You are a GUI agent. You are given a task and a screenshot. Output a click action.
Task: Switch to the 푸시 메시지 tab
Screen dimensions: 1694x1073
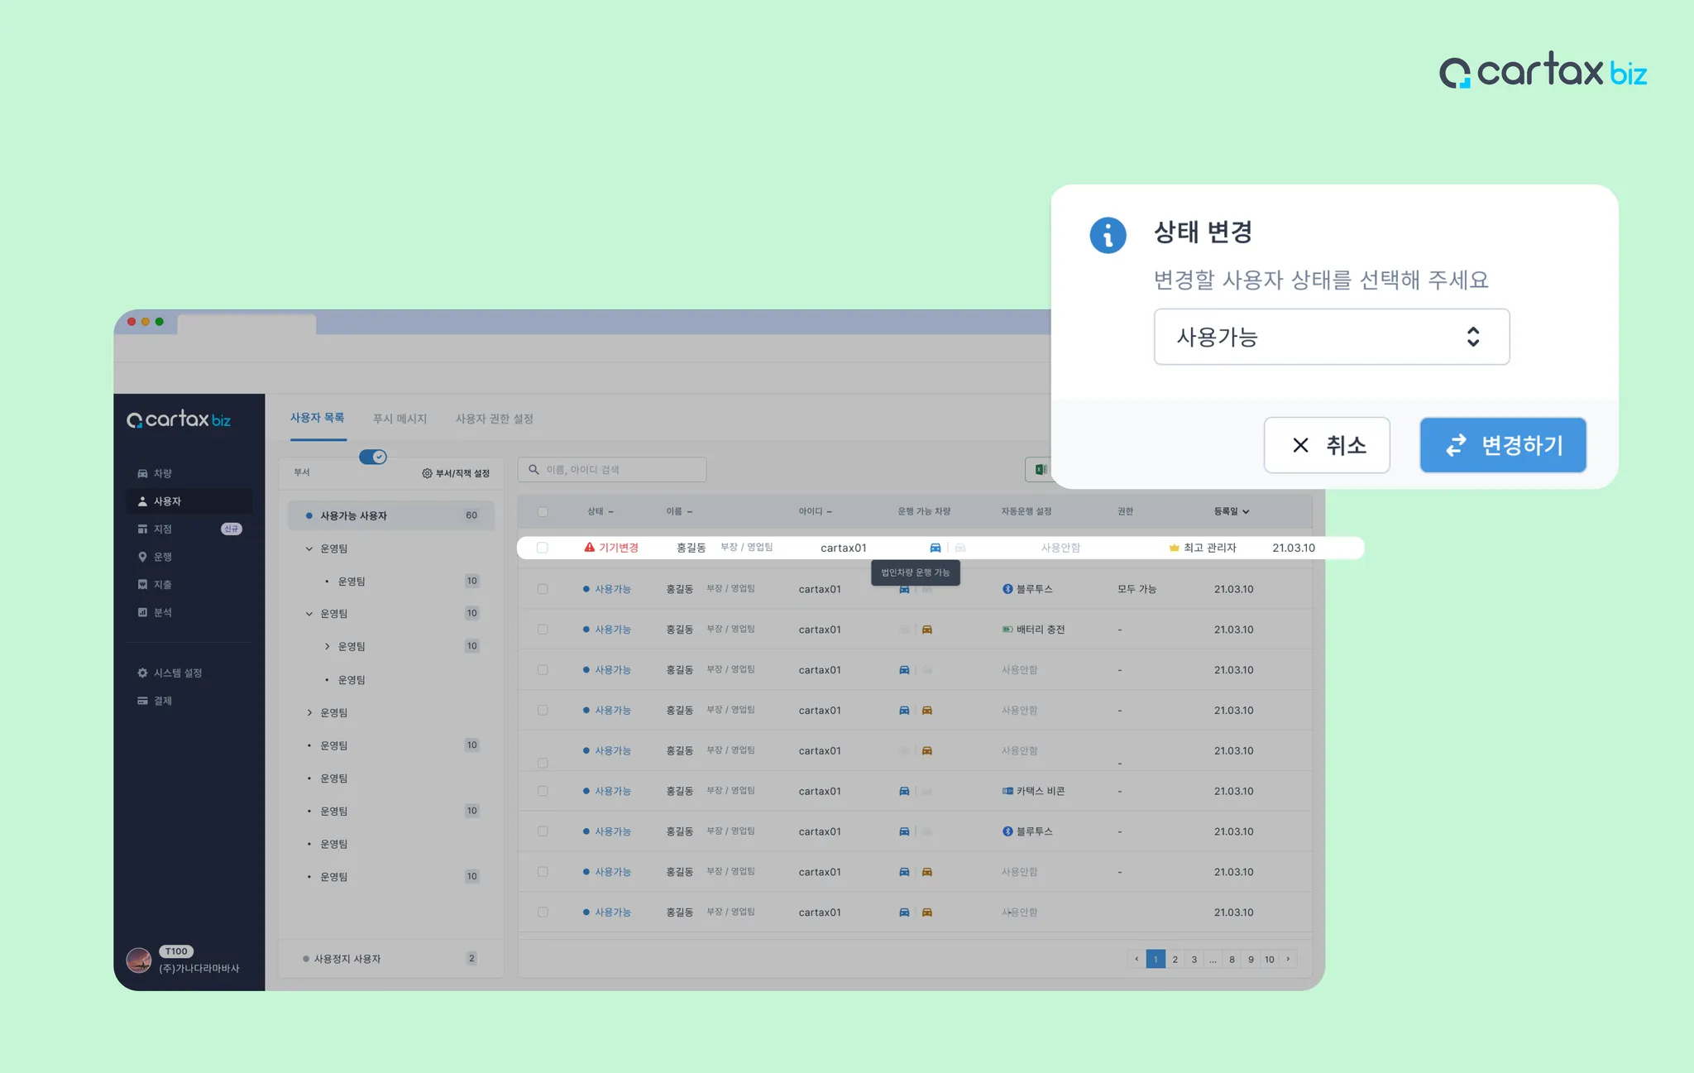coord(400,419)
